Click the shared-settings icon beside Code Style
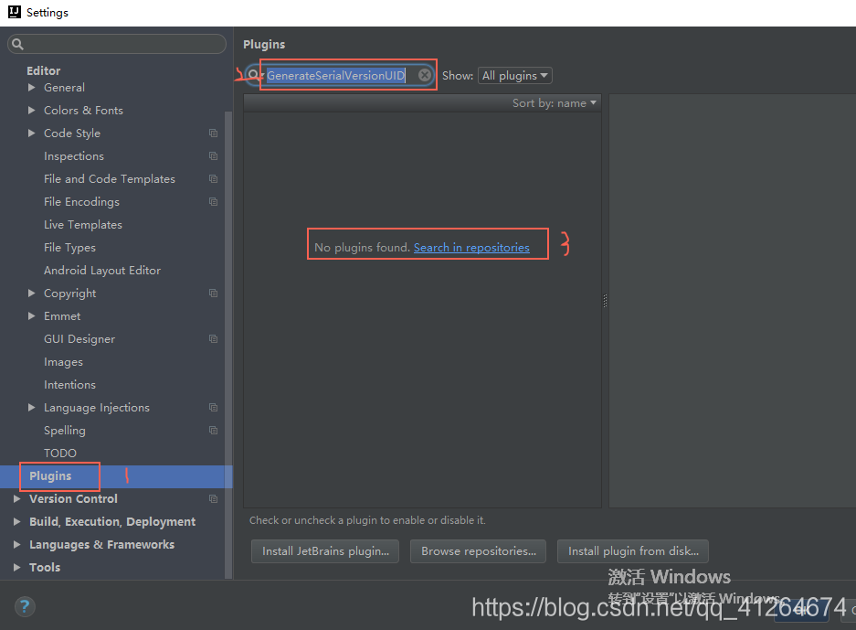 tap(212, 133)
